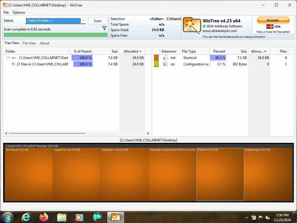Image resolution: width=297 pixels, height=223 pixels.
Task: Open Windows Media Player from taskbar
Action: coord(79,217)
